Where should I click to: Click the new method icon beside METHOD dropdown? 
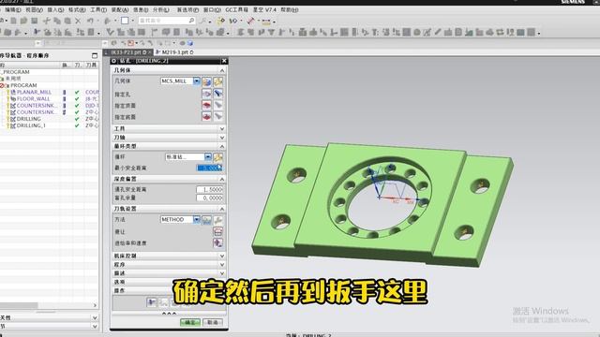[x=206, y=220]
